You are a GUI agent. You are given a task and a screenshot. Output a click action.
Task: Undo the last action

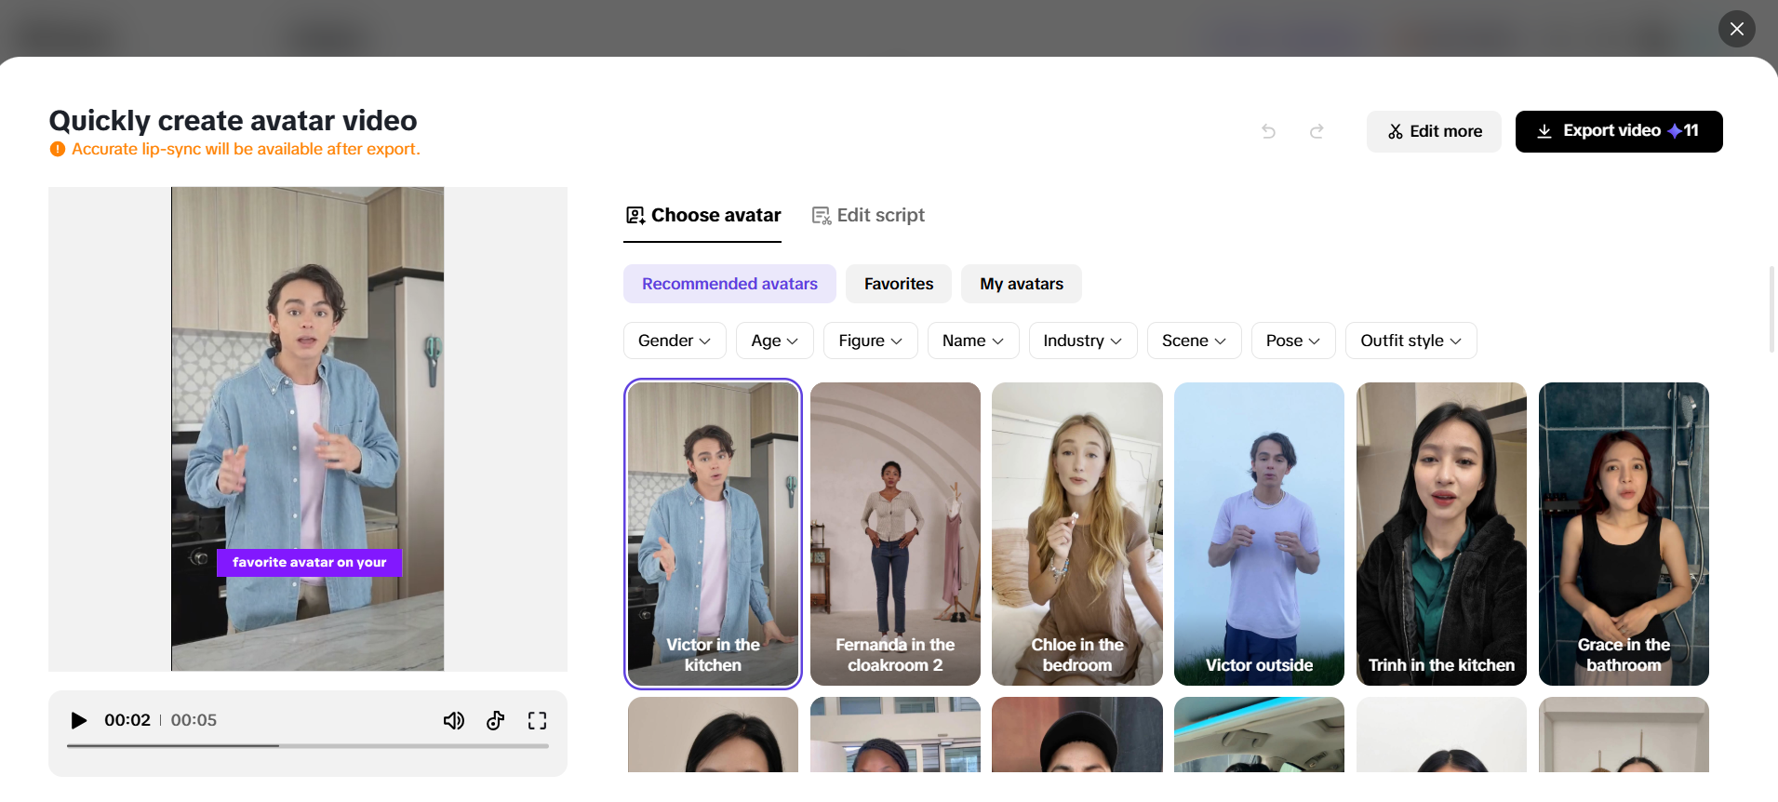point(1268,131)
